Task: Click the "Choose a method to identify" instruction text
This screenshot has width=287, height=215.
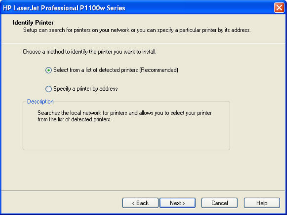Action: click(89, 52)
